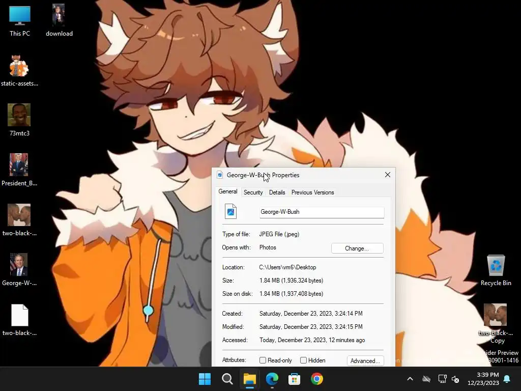521x391 pixels.
Task: Click the muted volume tray icon
Action: click(x=455, y=379)
